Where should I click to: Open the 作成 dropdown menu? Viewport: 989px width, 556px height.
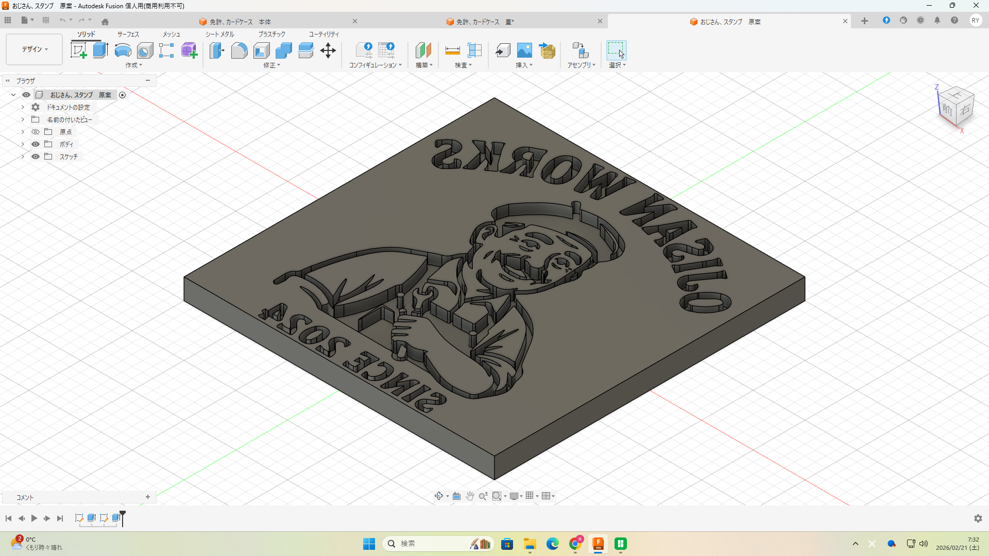(x=133, y=65)
